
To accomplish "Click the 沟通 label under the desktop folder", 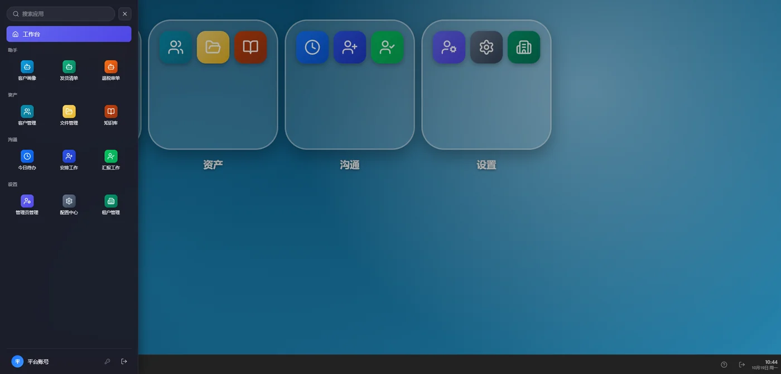I will (350, 165).
